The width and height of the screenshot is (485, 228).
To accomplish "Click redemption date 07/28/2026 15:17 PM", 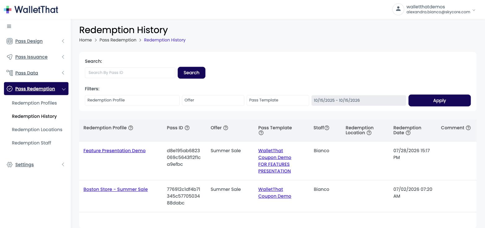I will (411, 154).
